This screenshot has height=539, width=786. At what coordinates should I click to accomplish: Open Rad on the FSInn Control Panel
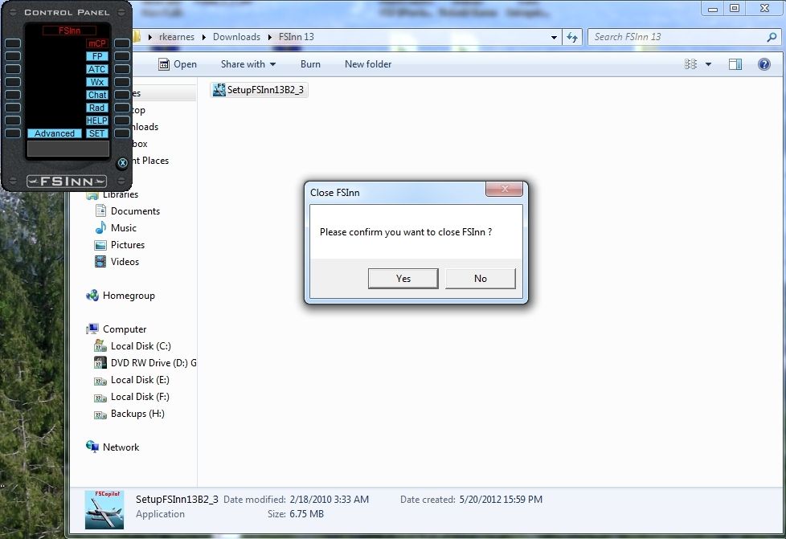(x=96, y=108)
